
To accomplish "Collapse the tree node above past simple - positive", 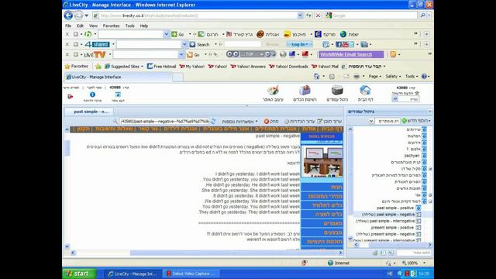I will click(430, 201).
